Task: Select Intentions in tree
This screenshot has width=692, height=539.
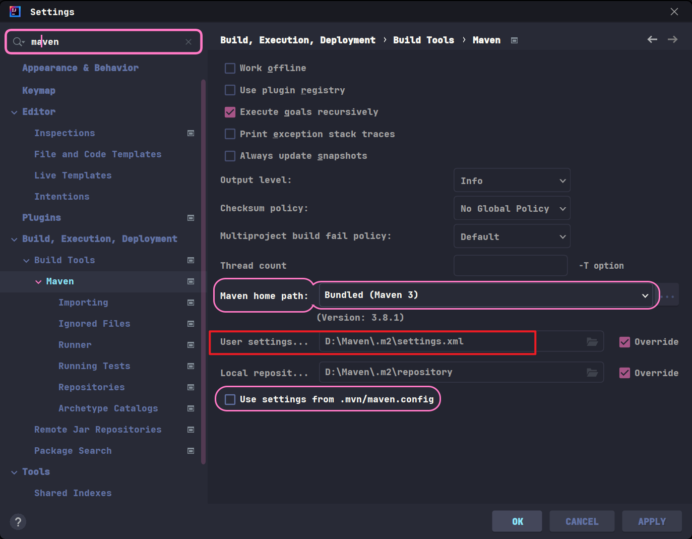Action: [62, 197]
